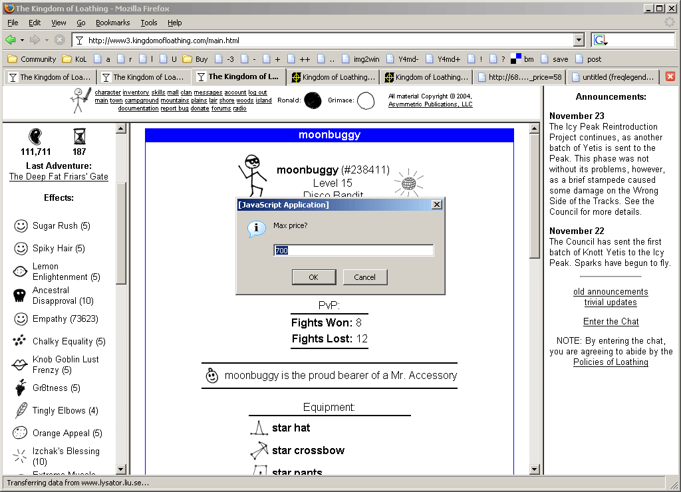The width and height of the screenshot is (681, 492).
Task: Open the Go menu
Action: [80, 23]
